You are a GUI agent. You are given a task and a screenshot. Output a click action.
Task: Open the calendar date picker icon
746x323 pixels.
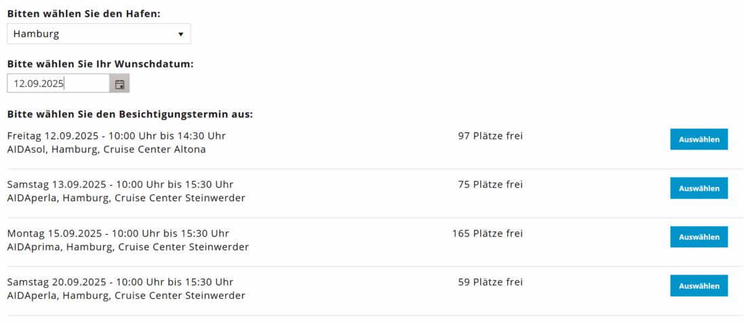coord(119,84)
